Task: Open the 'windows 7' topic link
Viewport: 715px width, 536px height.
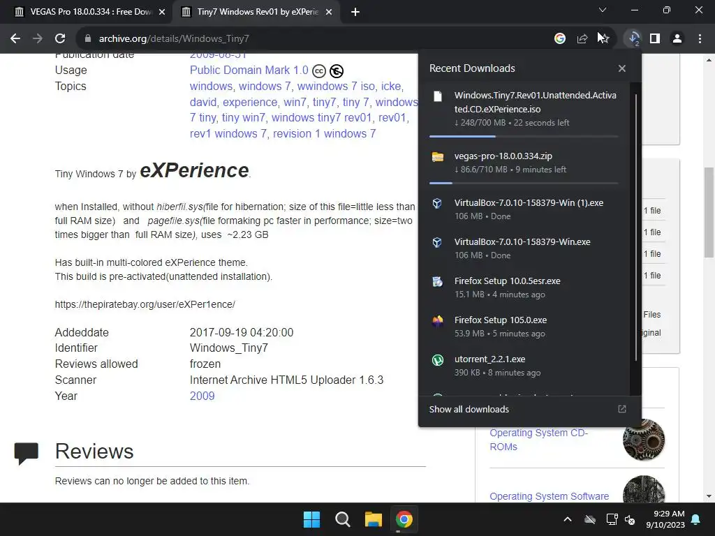Action: 265,86
